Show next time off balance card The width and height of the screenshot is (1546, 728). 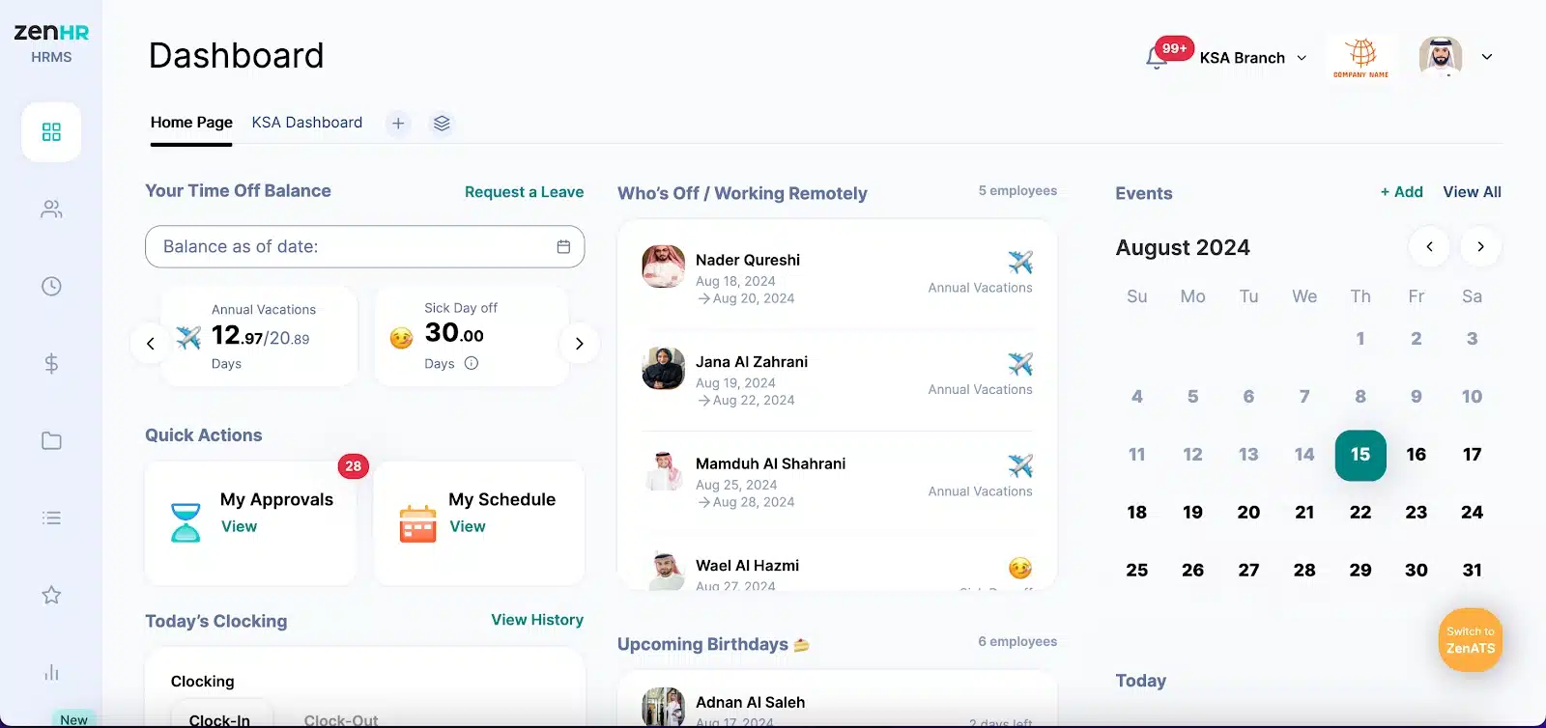[579, 344]
